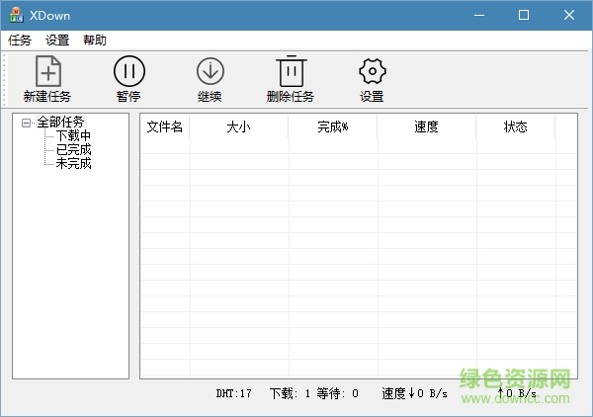Click the 删除任务 (Delete Task) trash icon
This screenshot has height=417, width=593.
coord(291,72)
